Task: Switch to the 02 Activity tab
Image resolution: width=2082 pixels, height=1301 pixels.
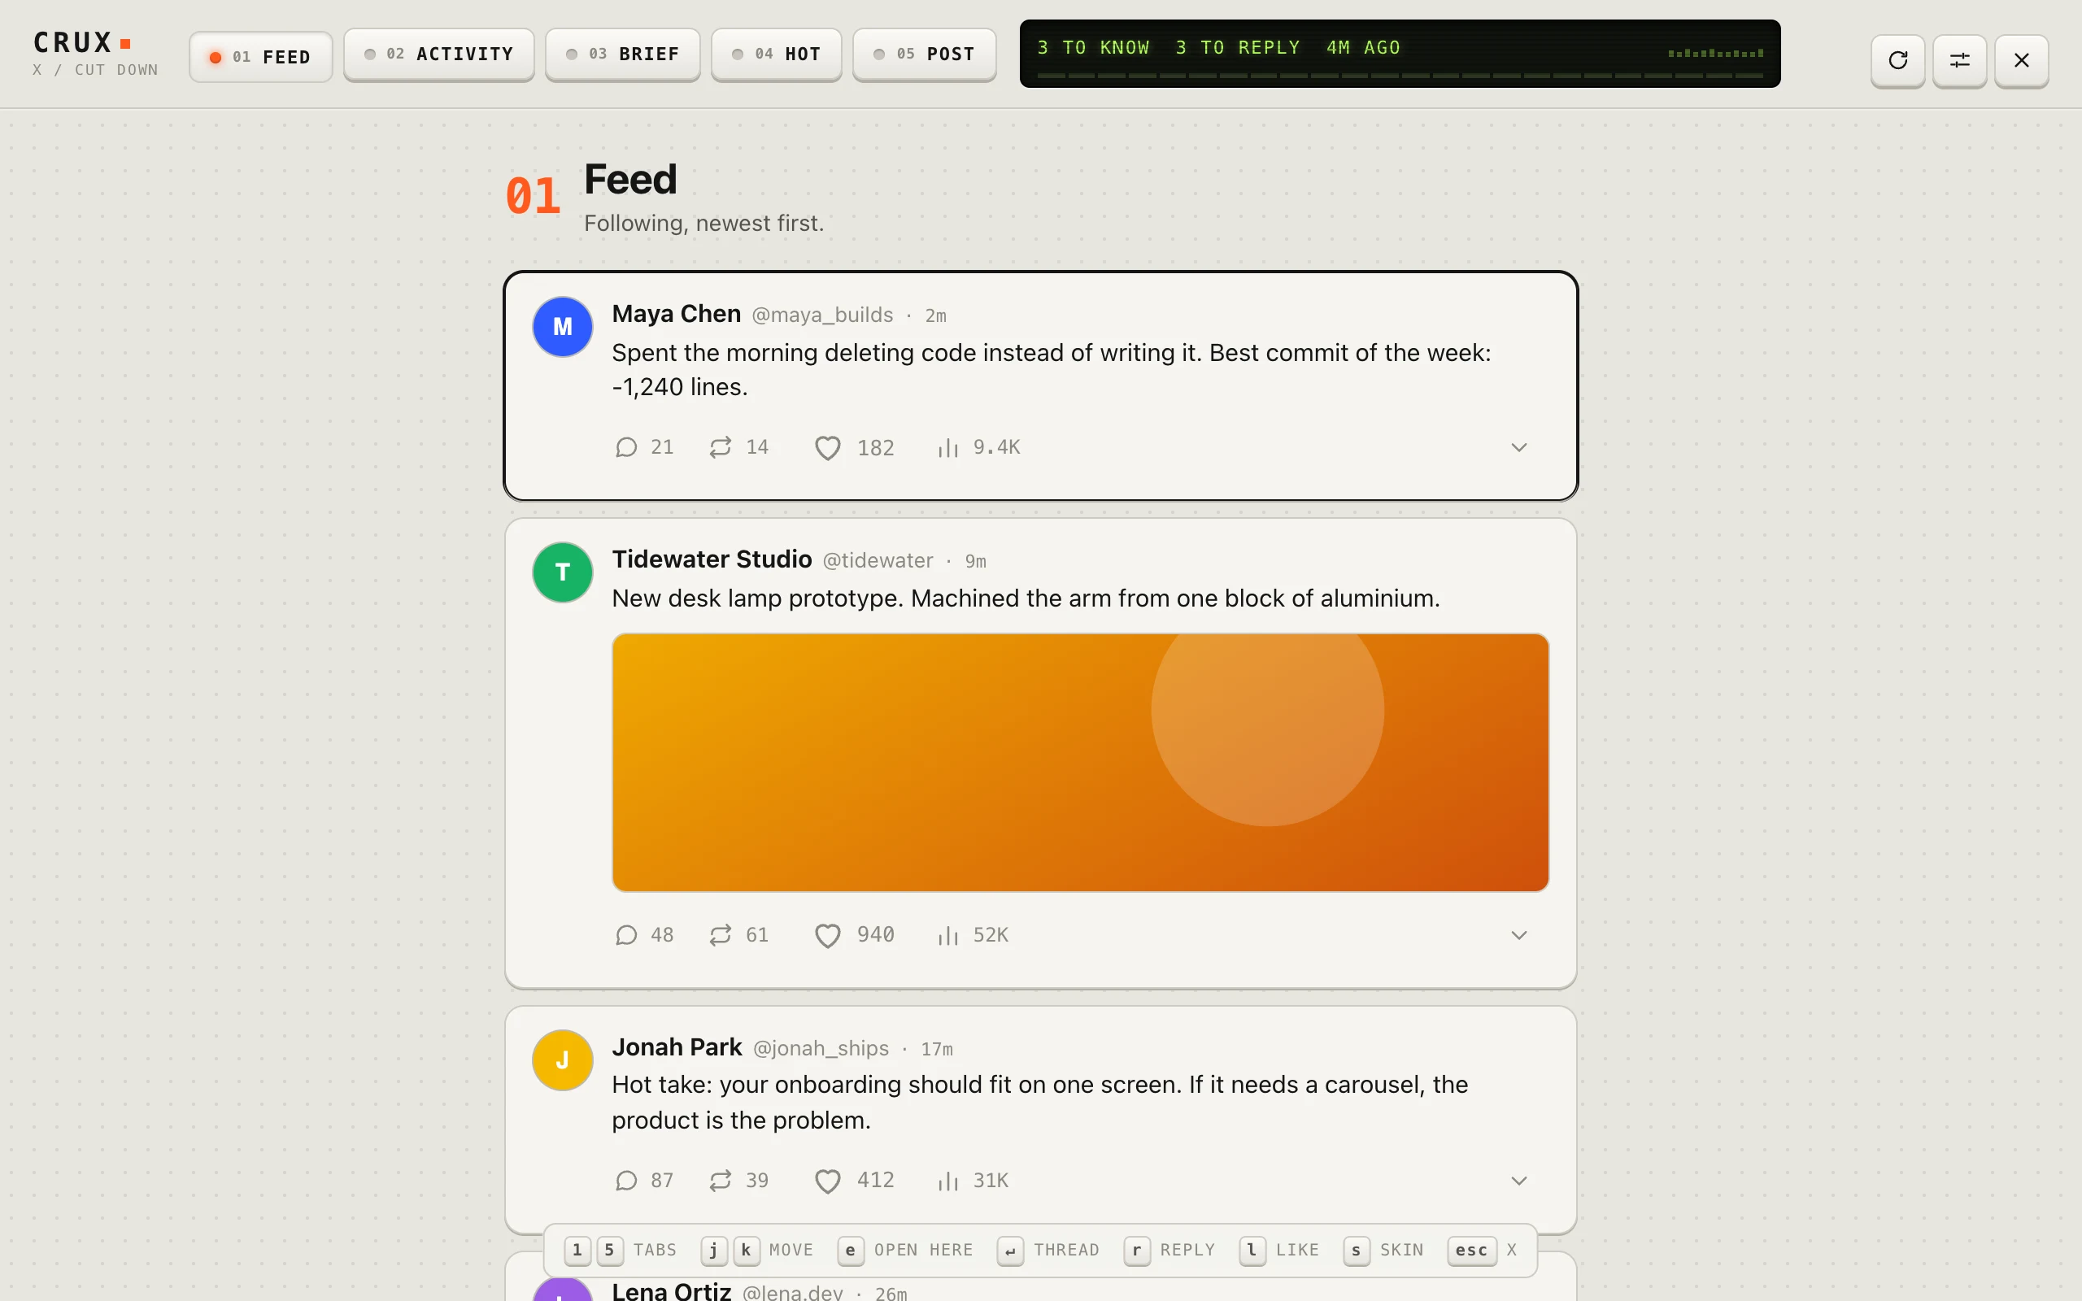Action: [x=439, y=54]
